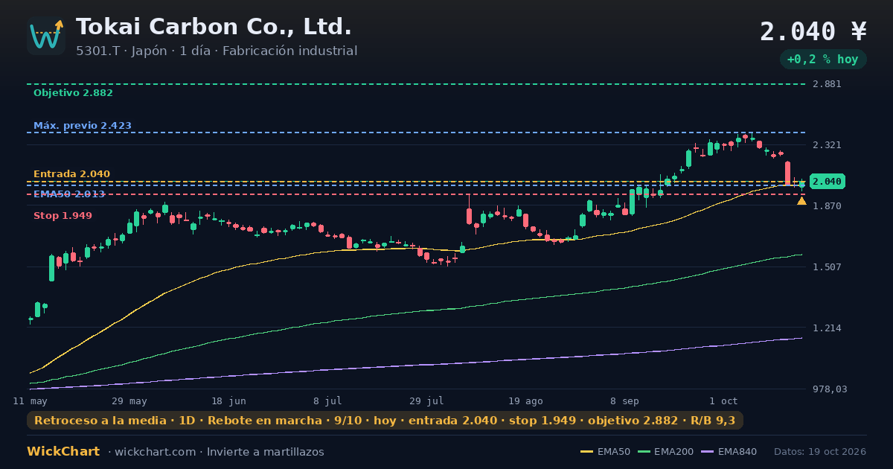This screenshot has height=469, width=893.
Task: Click the Entrada 2.040 label
Action: click(x=71, y=174)
